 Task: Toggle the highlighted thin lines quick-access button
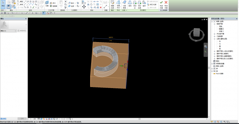point(44,13)
